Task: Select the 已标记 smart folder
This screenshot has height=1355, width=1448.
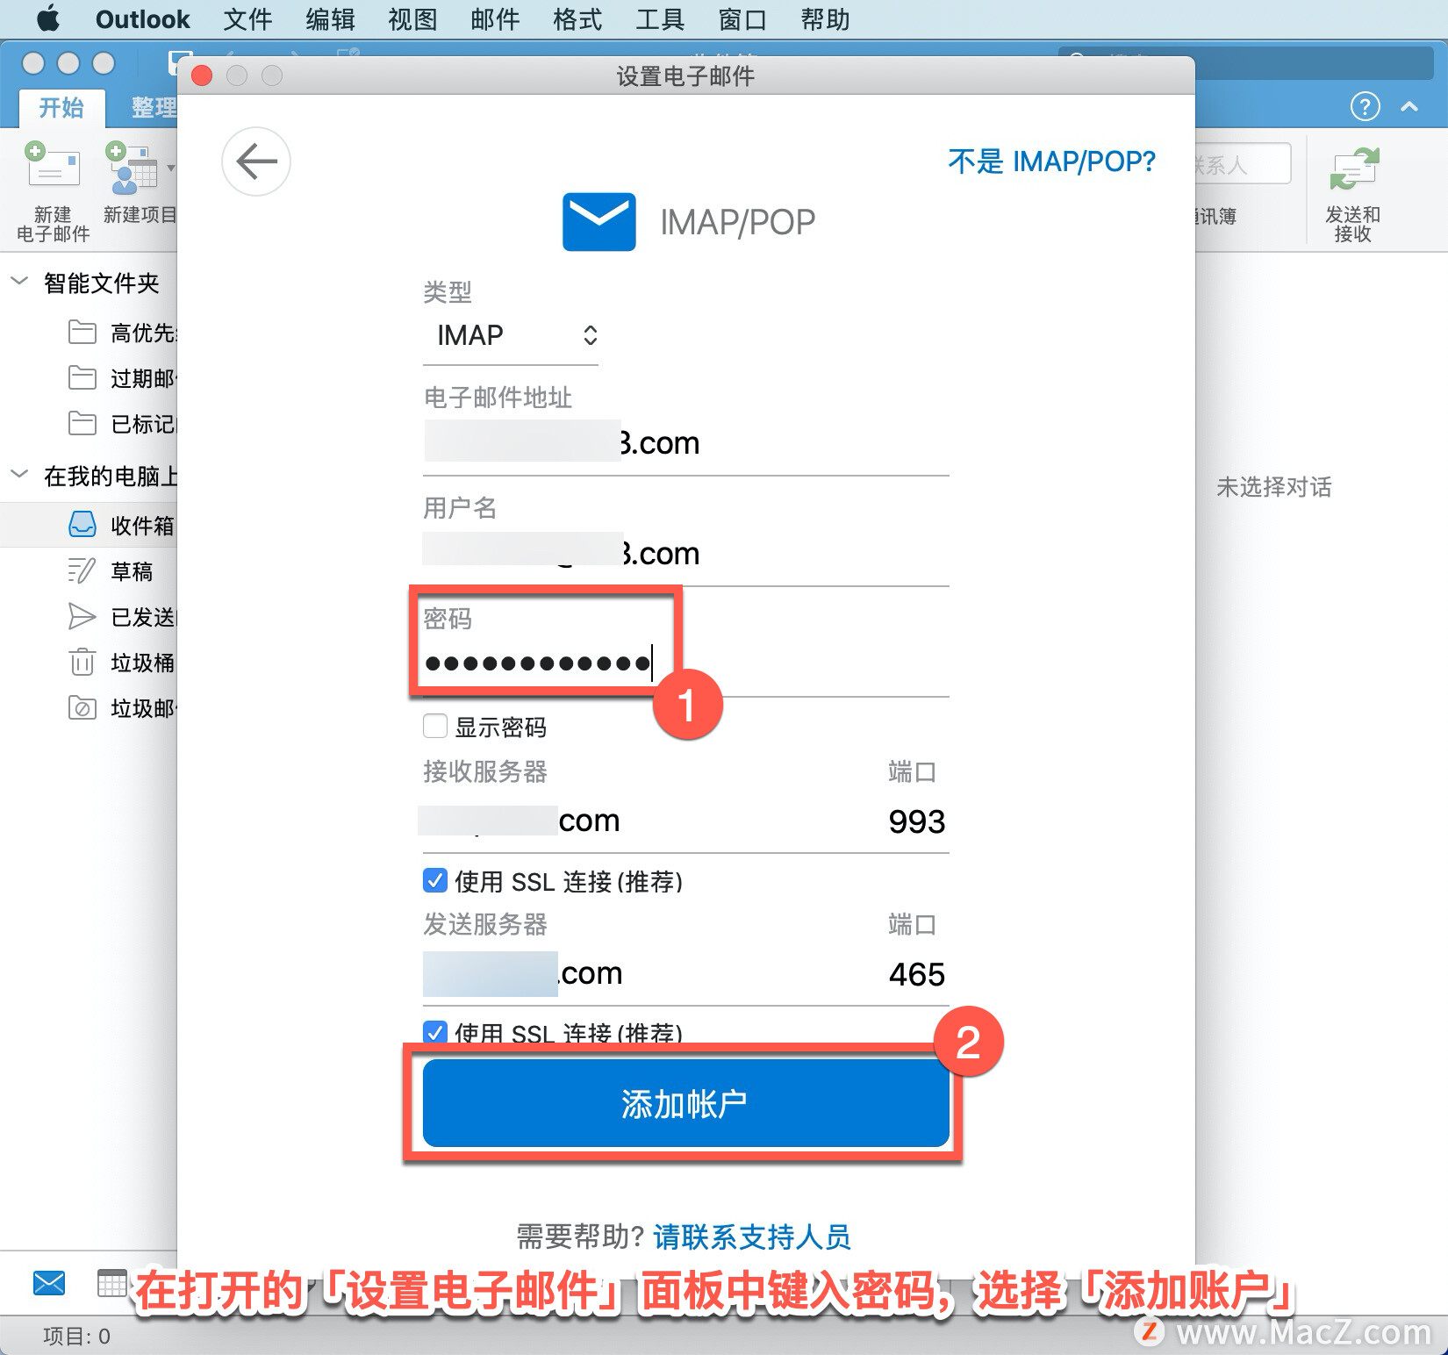Action: coord(89,424)
